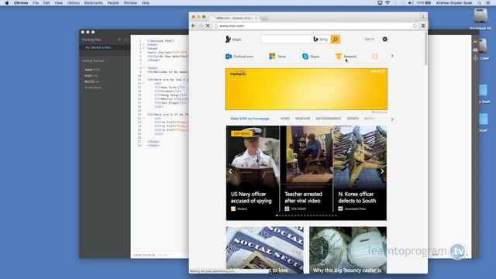This screenshot has width=496, height=279.
Task: Open the Help menu
Action: click(146, 3)
